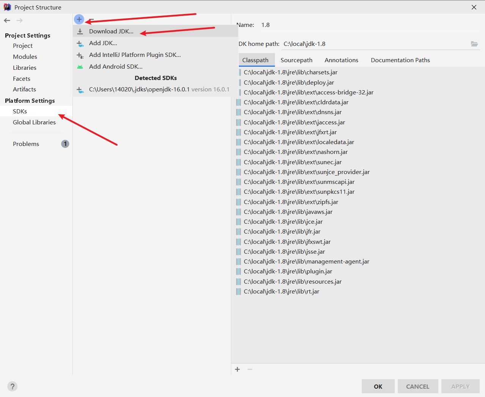Select dnsns.jar classpath entry
The width and height of the screenshot is (485, 397).
pos(293,112)
